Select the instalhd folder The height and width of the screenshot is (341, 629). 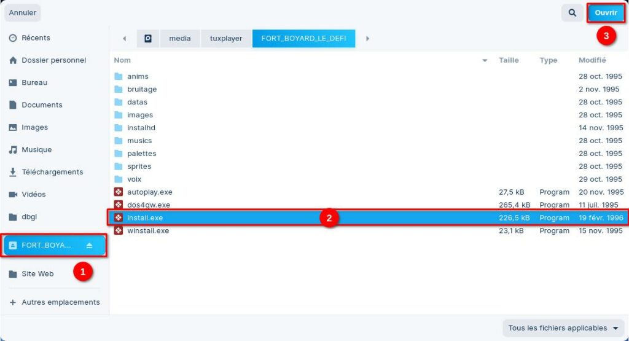[141, 128]
